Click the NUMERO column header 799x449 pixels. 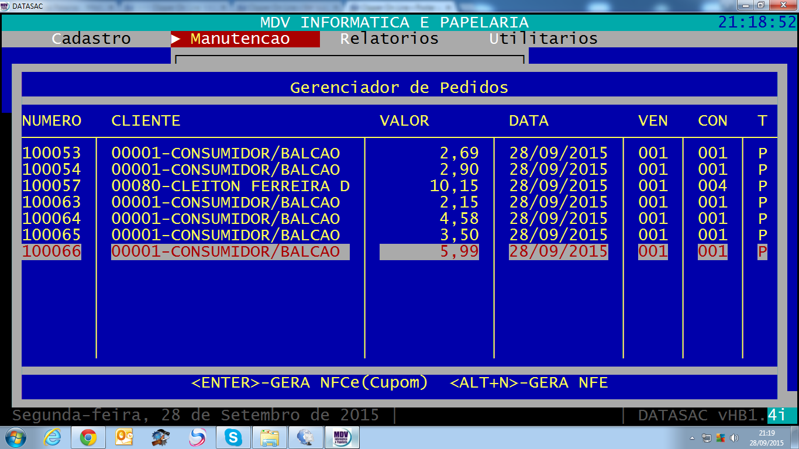51,121
